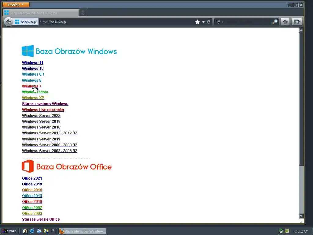Go to the home page via house icon
This screenshot has height=235, width=313.
[x=285, y=22]
